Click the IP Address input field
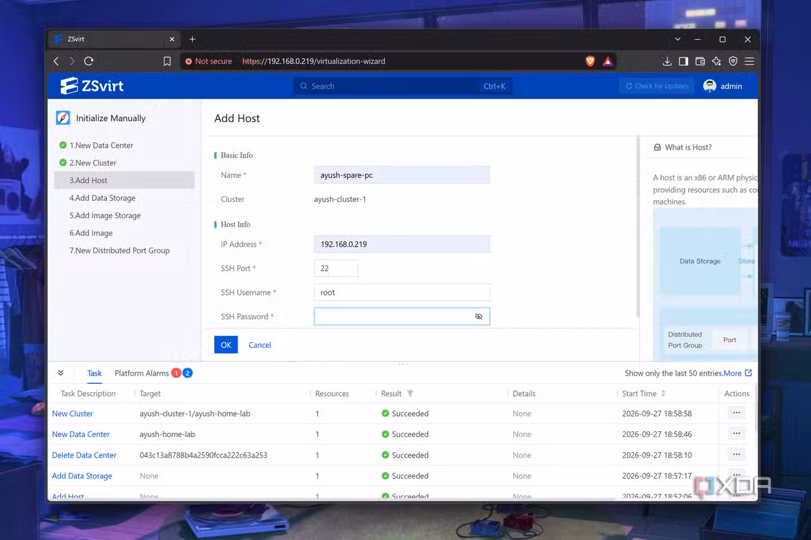Viewport: 811px width, 540px height. pyautogui.click(x=402, y=244)
